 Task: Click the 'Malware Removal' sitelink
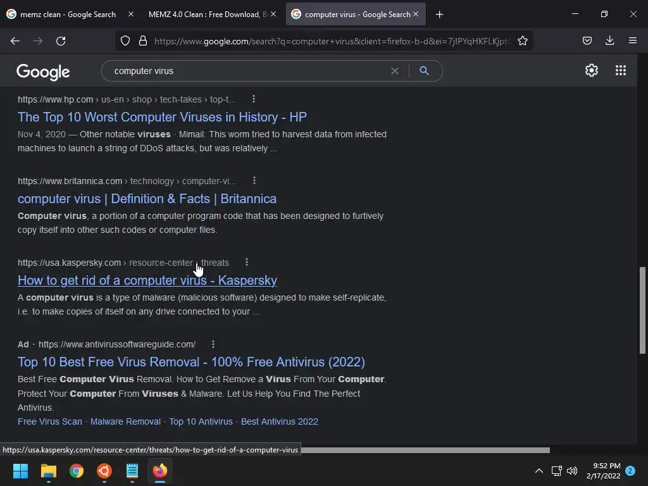coord(125,421)
